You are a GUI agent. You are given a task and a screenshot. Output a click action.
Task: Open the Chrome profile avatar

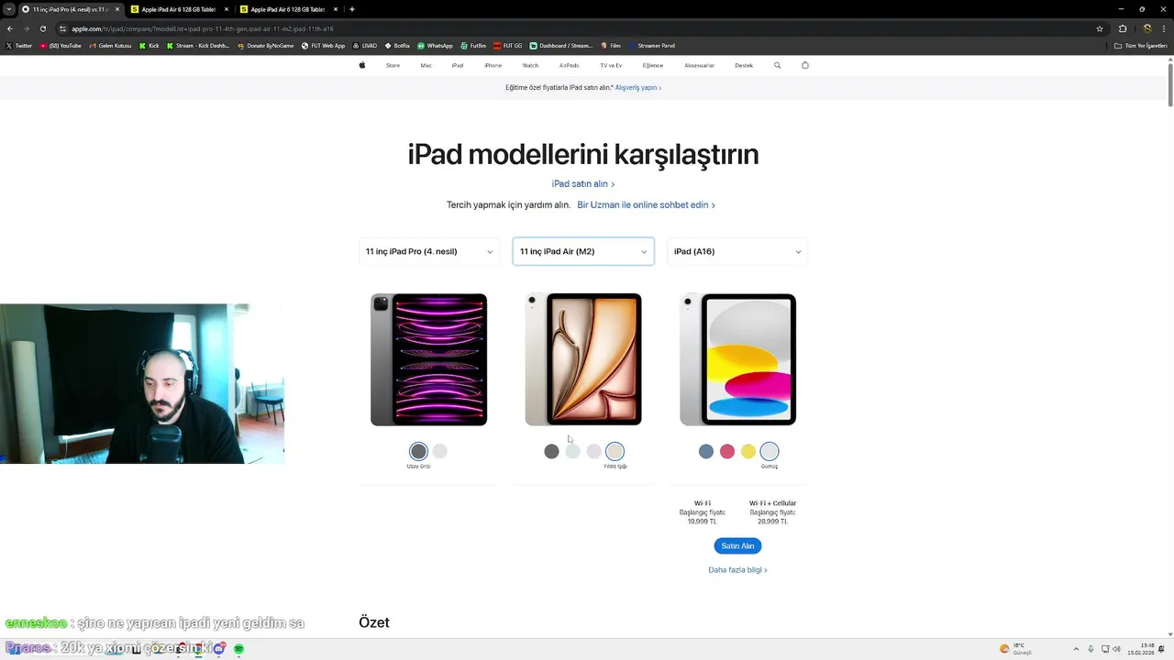[x=1146, y=28]
